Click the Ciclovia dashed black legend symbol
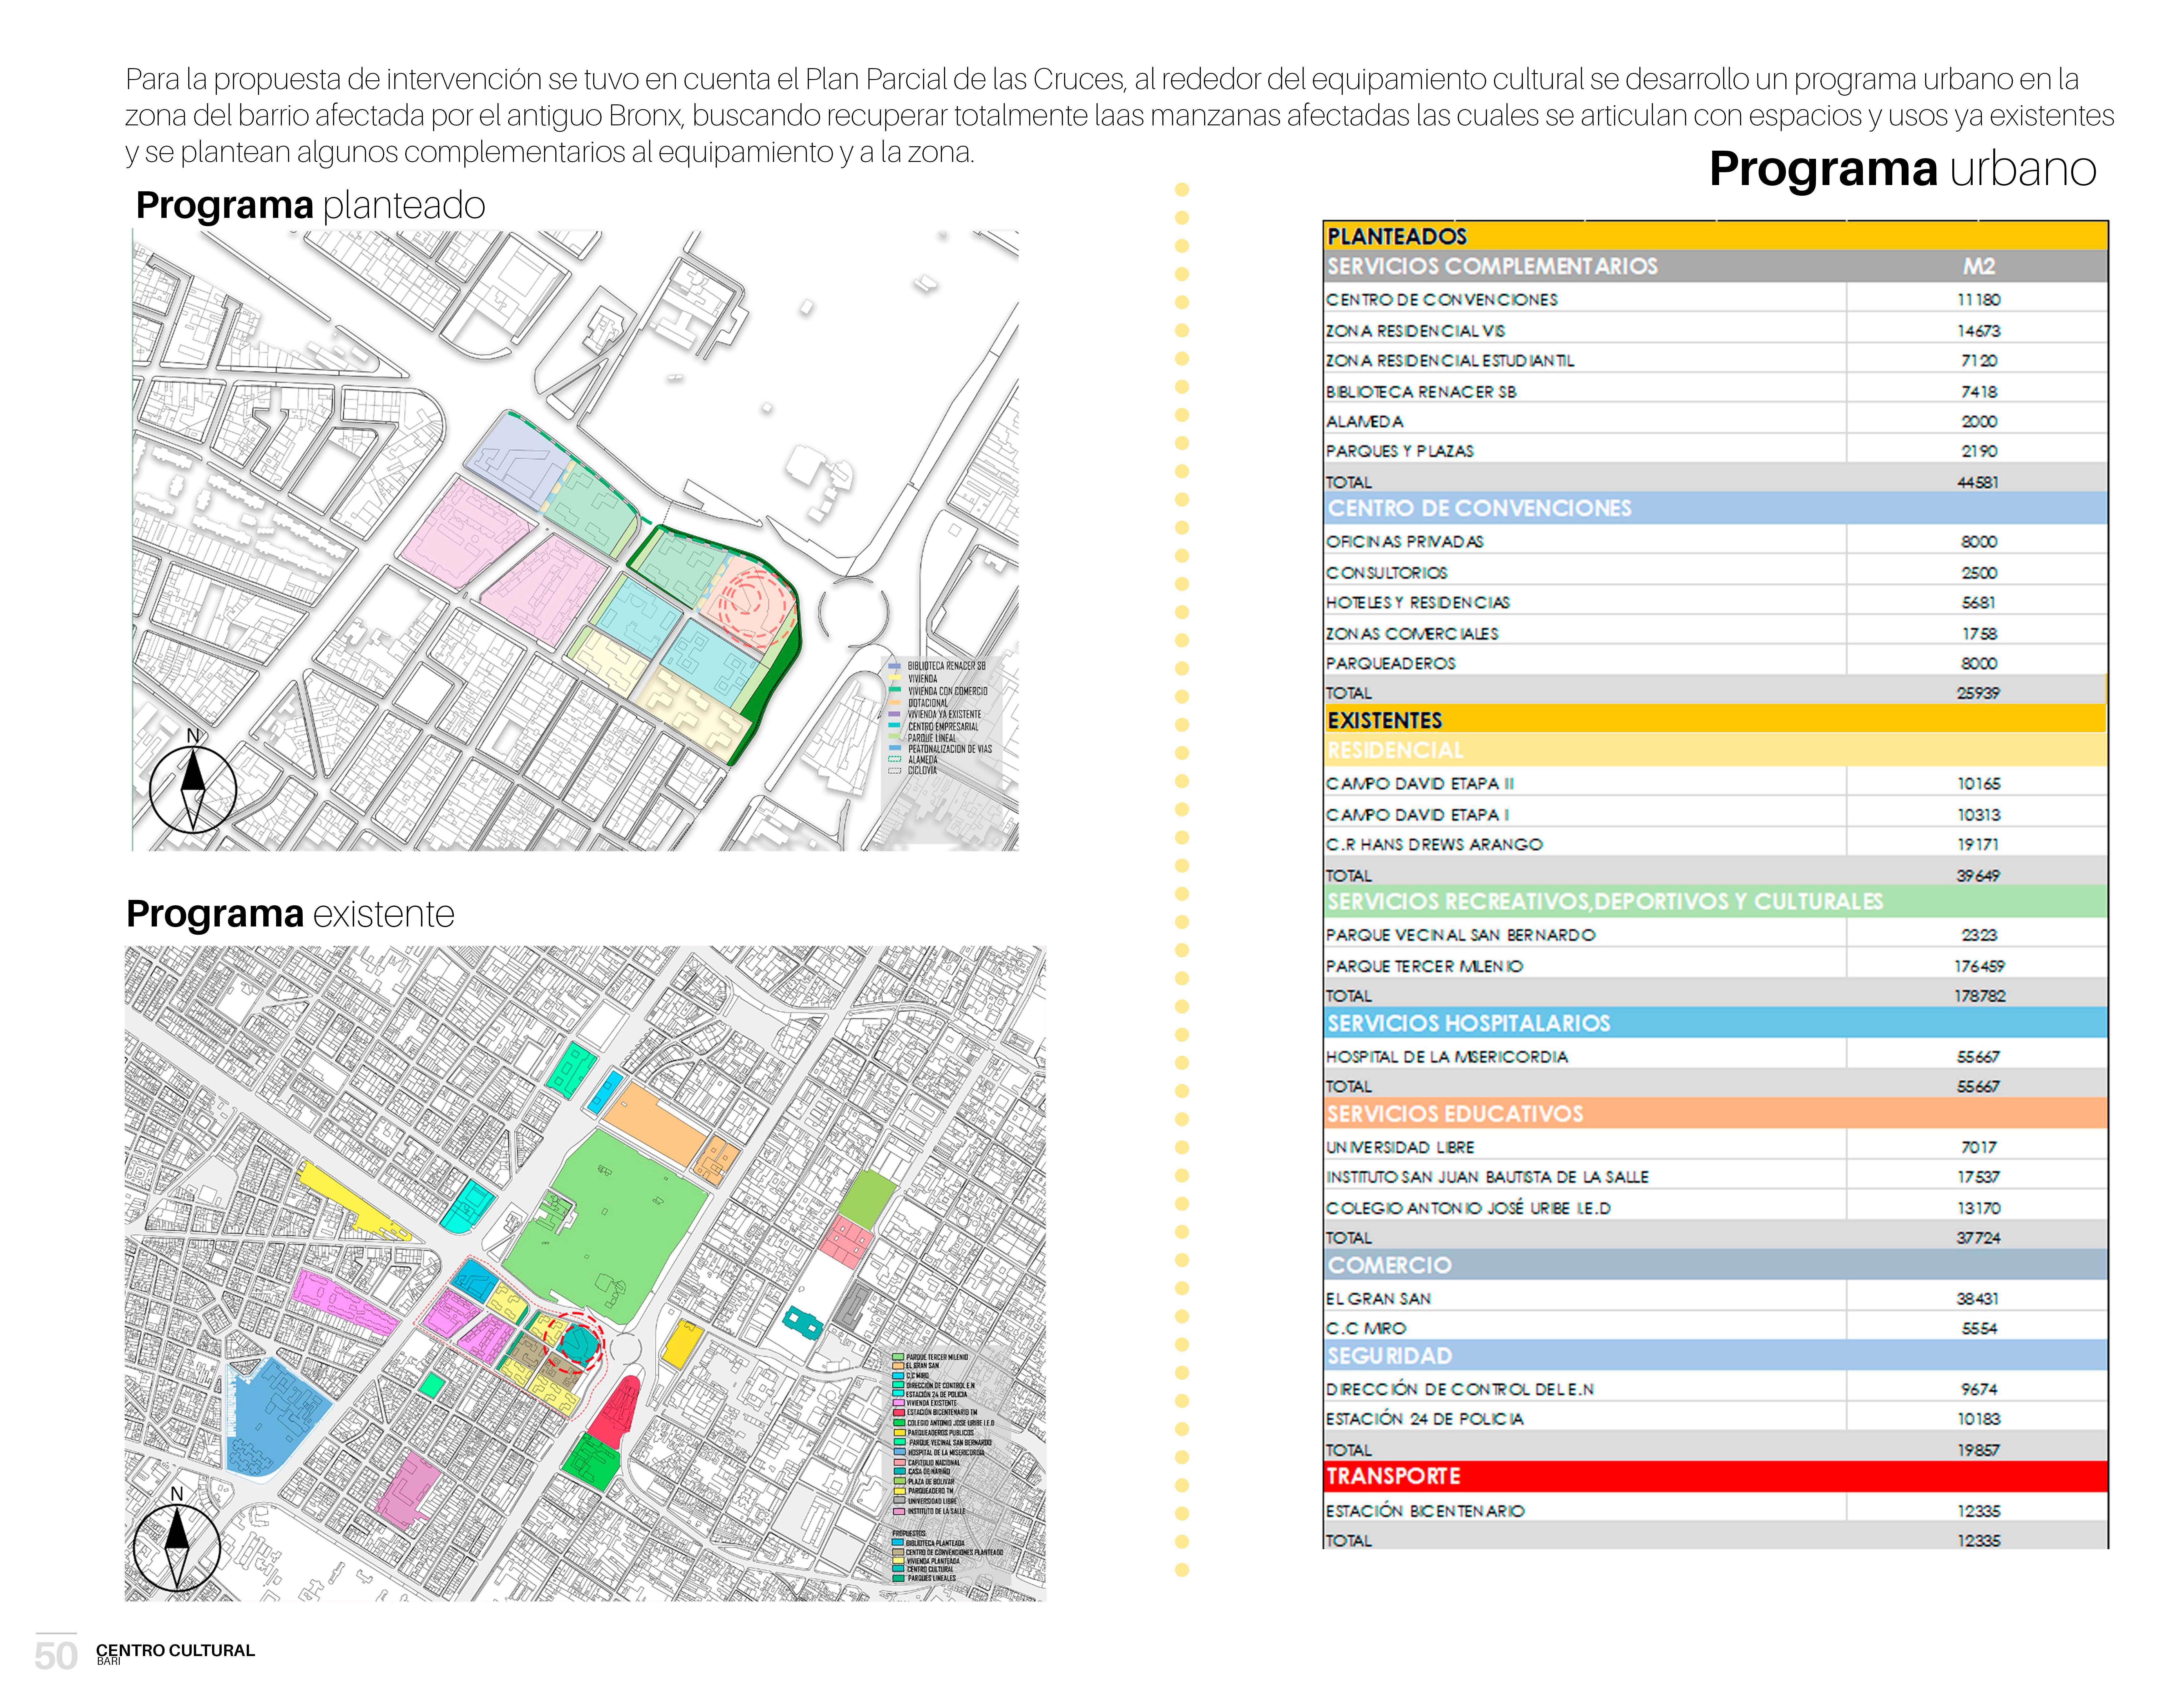 tap(895, 771)
